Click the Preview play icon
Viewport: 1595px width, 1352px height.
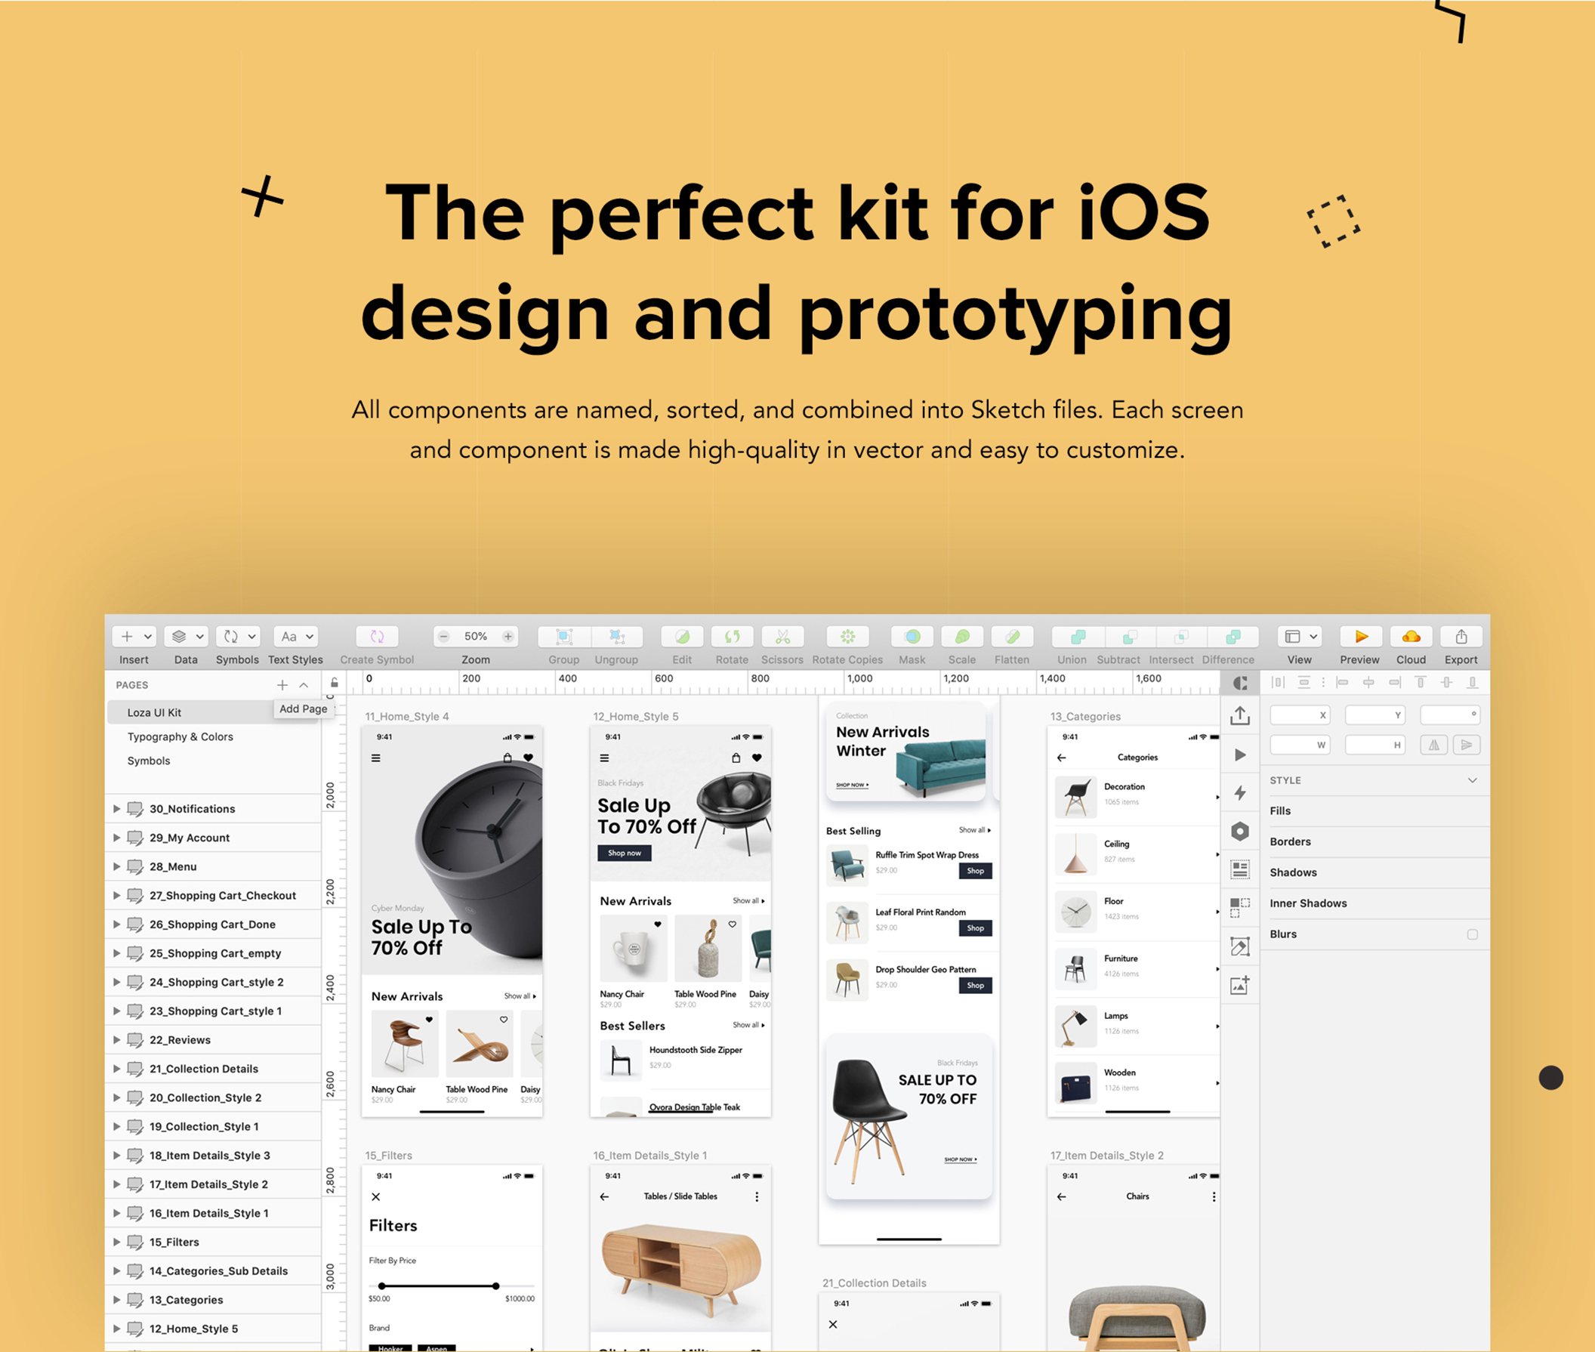click(1360, 636)
